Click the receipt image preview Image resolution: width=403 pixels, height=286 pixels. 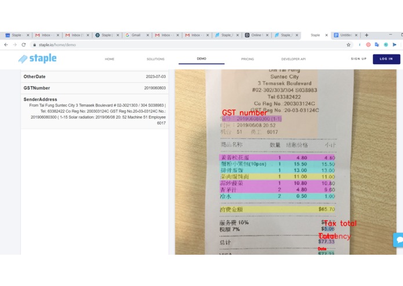point(285,162)
